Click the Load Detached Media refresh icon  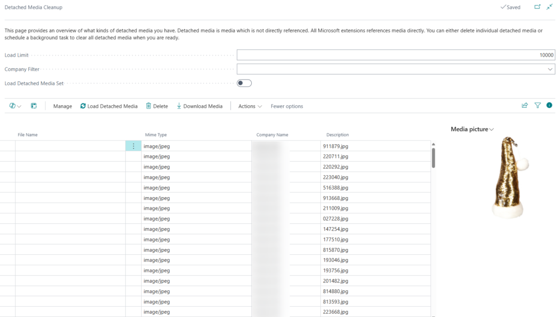coord(83,106)
